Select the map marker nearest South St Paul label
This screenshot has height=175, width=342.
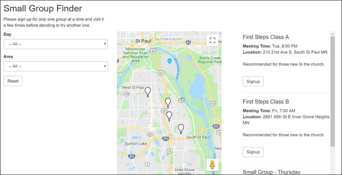pyautogui.click(x=181, y=129)
